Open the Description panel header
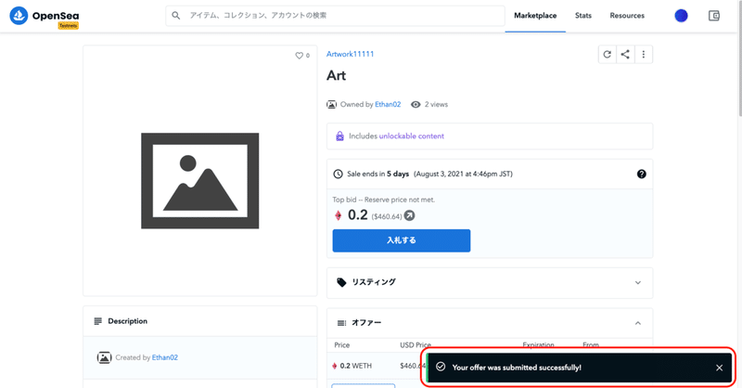 tap(200, 321)
